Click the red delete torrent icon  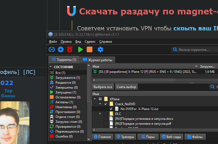click(x=70, y=49)
